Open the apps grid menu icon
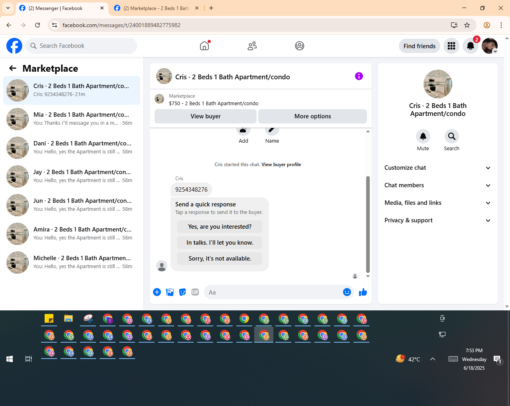The width and height of the screenshot is (510, 406). click(x=451, y=46)
